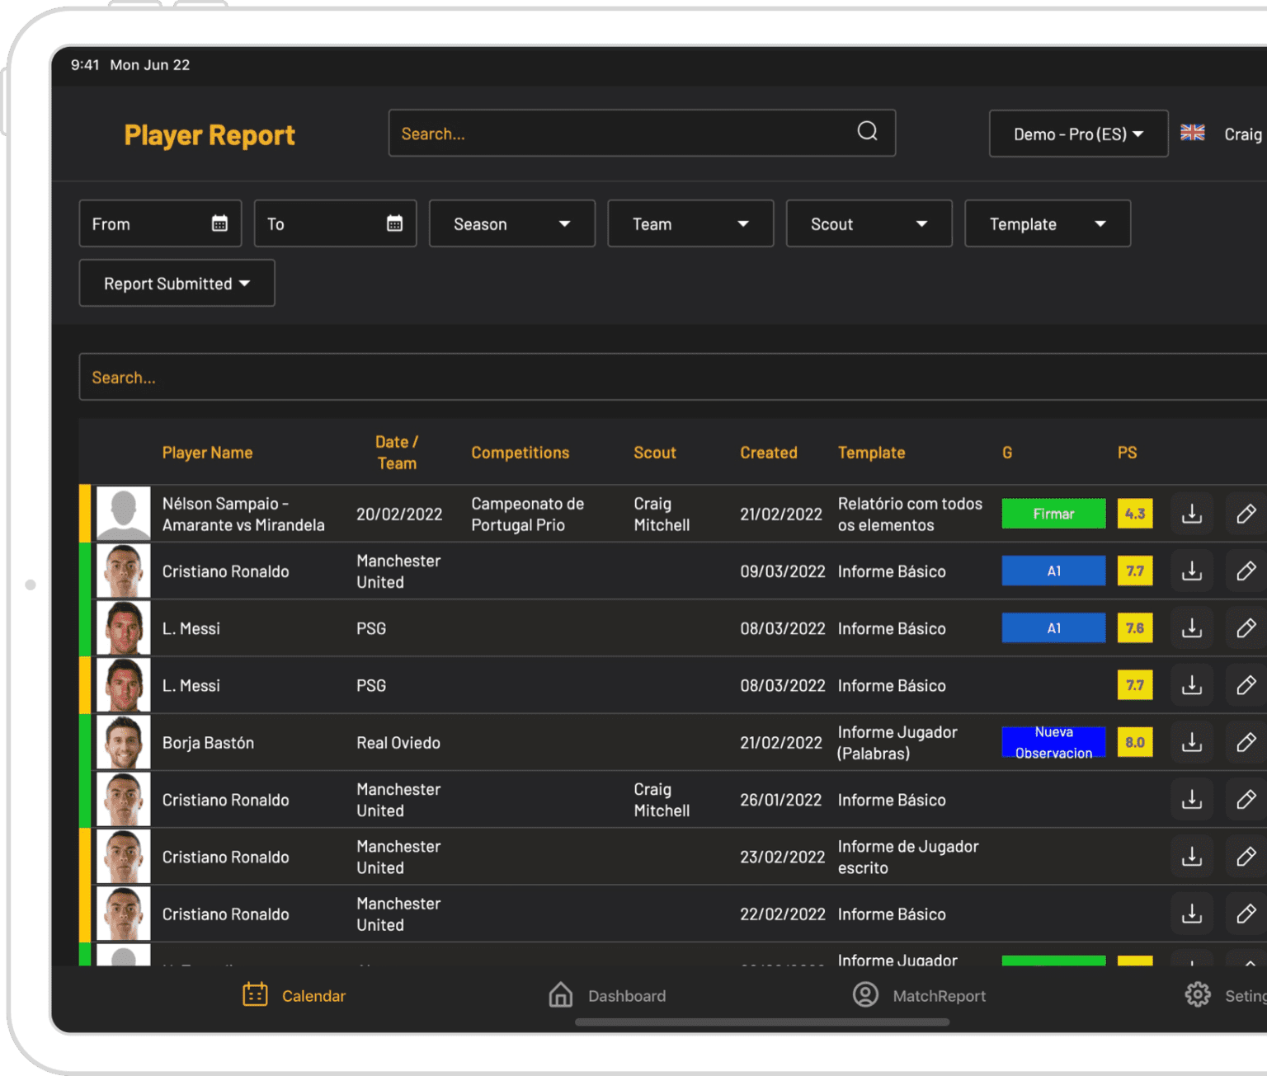Open the Dashboard home icon

(x=560, y=995)
